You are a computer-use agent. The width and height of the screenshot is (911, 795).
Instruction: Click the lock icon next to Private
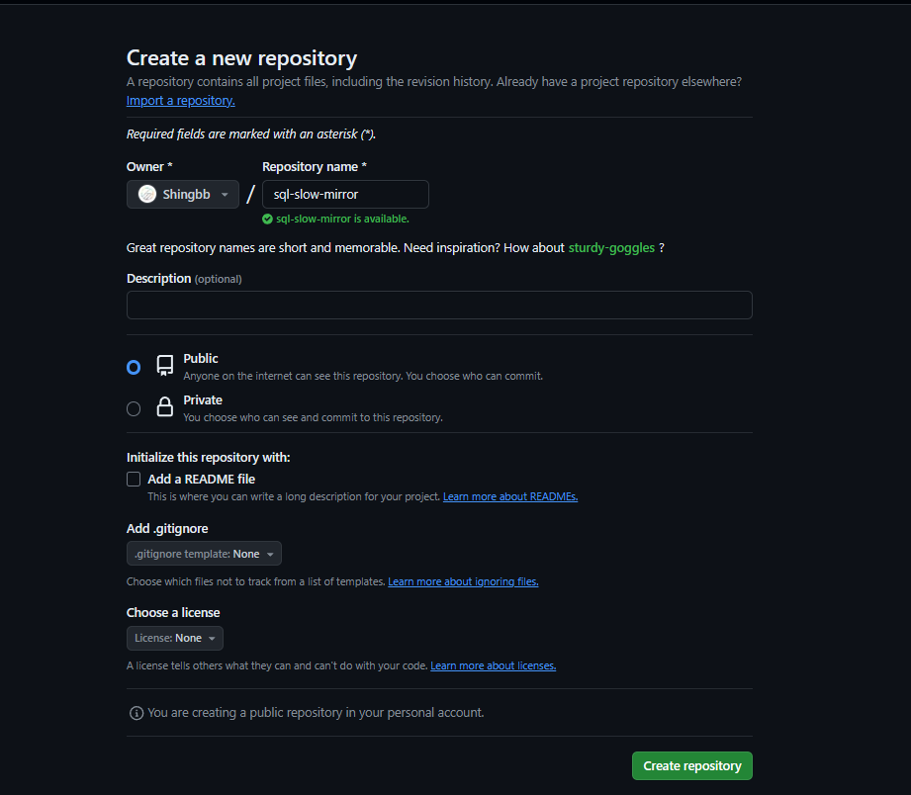[164, 406]
